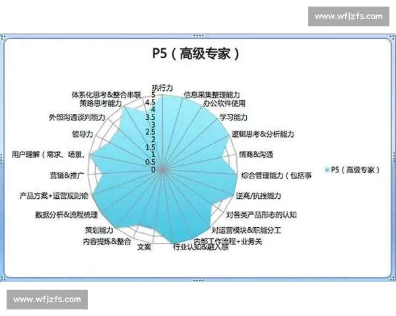Viewport: 396px width, 316px height.
Task: Click the chart frame left-middle sizing handle
Action: (2, 158)
